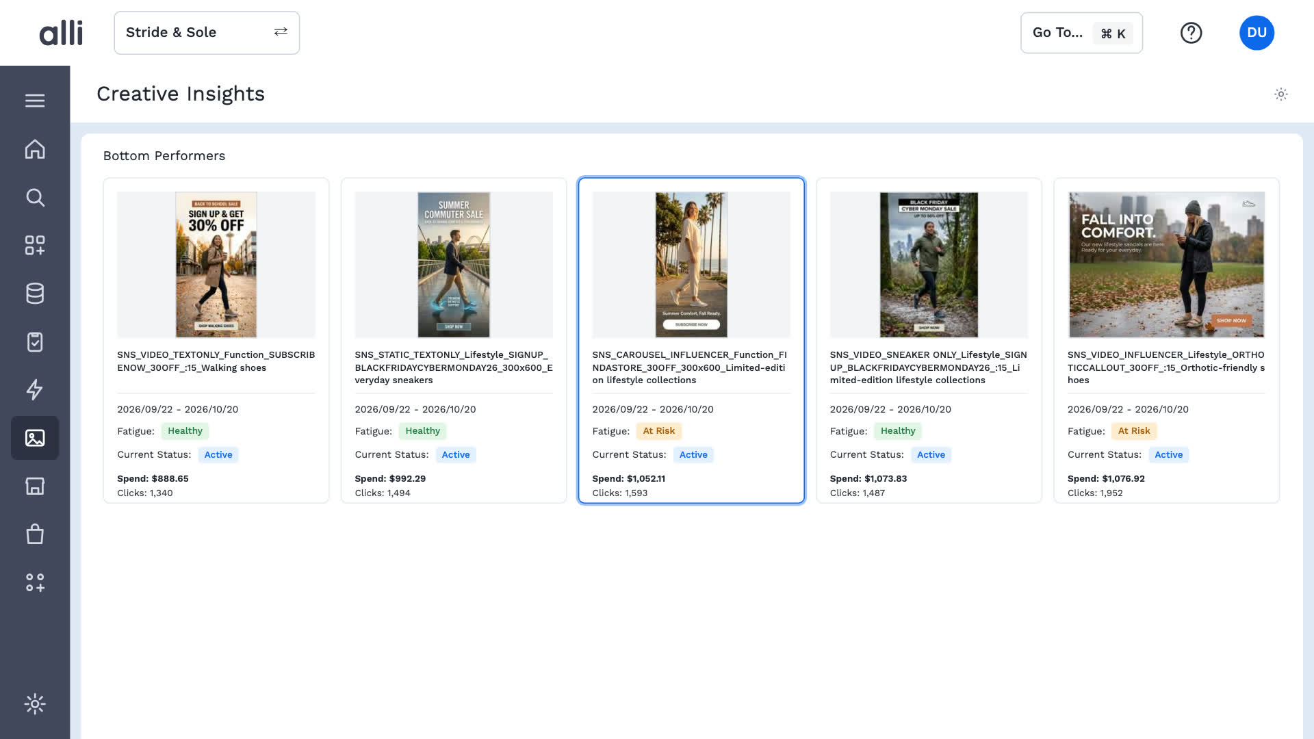Open the search icon in sidebar
1314x739 pixels.
pos(35,198)
